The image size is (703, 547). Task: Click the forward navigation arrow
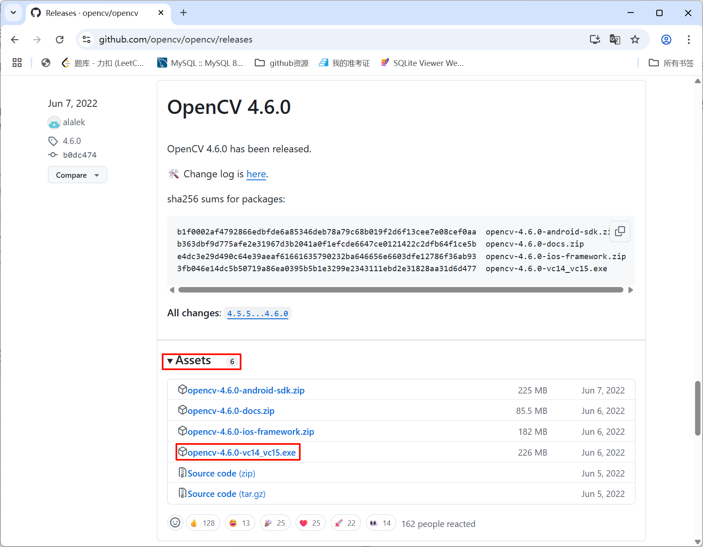[x=37, y=40]
